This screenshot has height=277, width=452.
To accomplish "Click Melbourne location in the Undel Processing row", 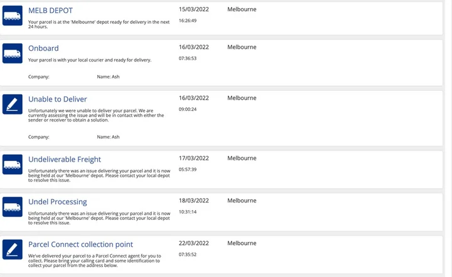I will (242, 201).
